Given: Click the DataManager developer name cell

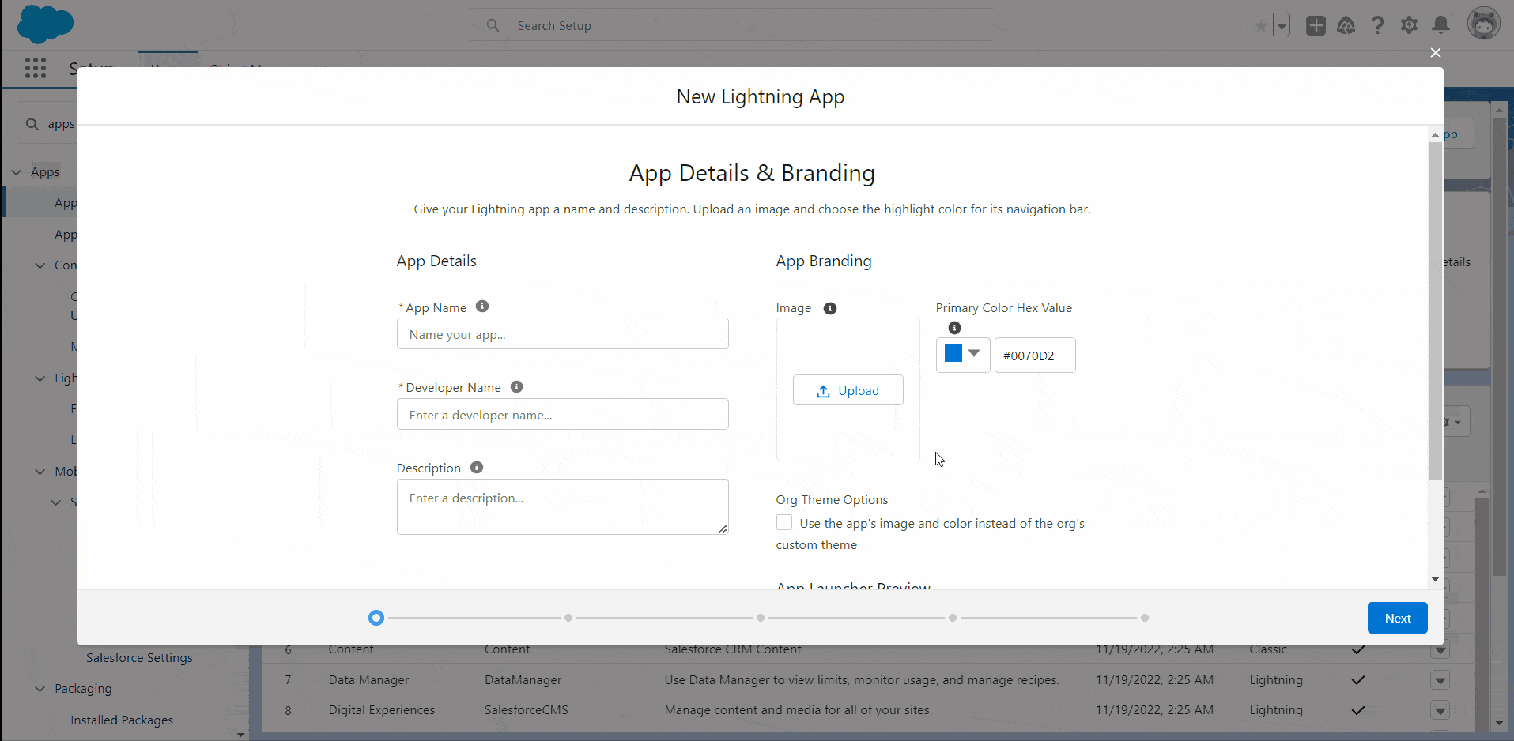Looking at the screenshot, I should pyautogui.click(x=523, y=680).
